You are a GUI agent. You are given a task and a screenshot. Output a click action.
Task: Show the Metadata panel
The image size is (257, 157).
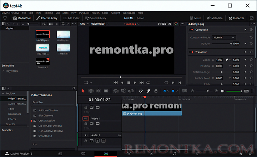pos(215,18)
